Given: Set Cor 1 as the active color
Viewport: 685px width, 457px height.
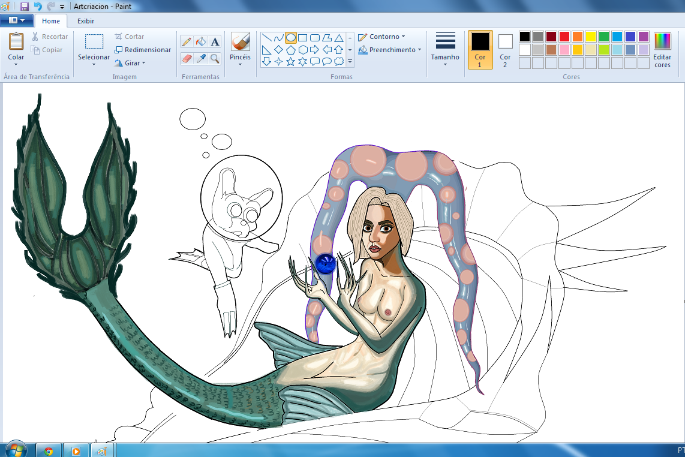Looking at the screenshot, I should (x=480, y=50).
